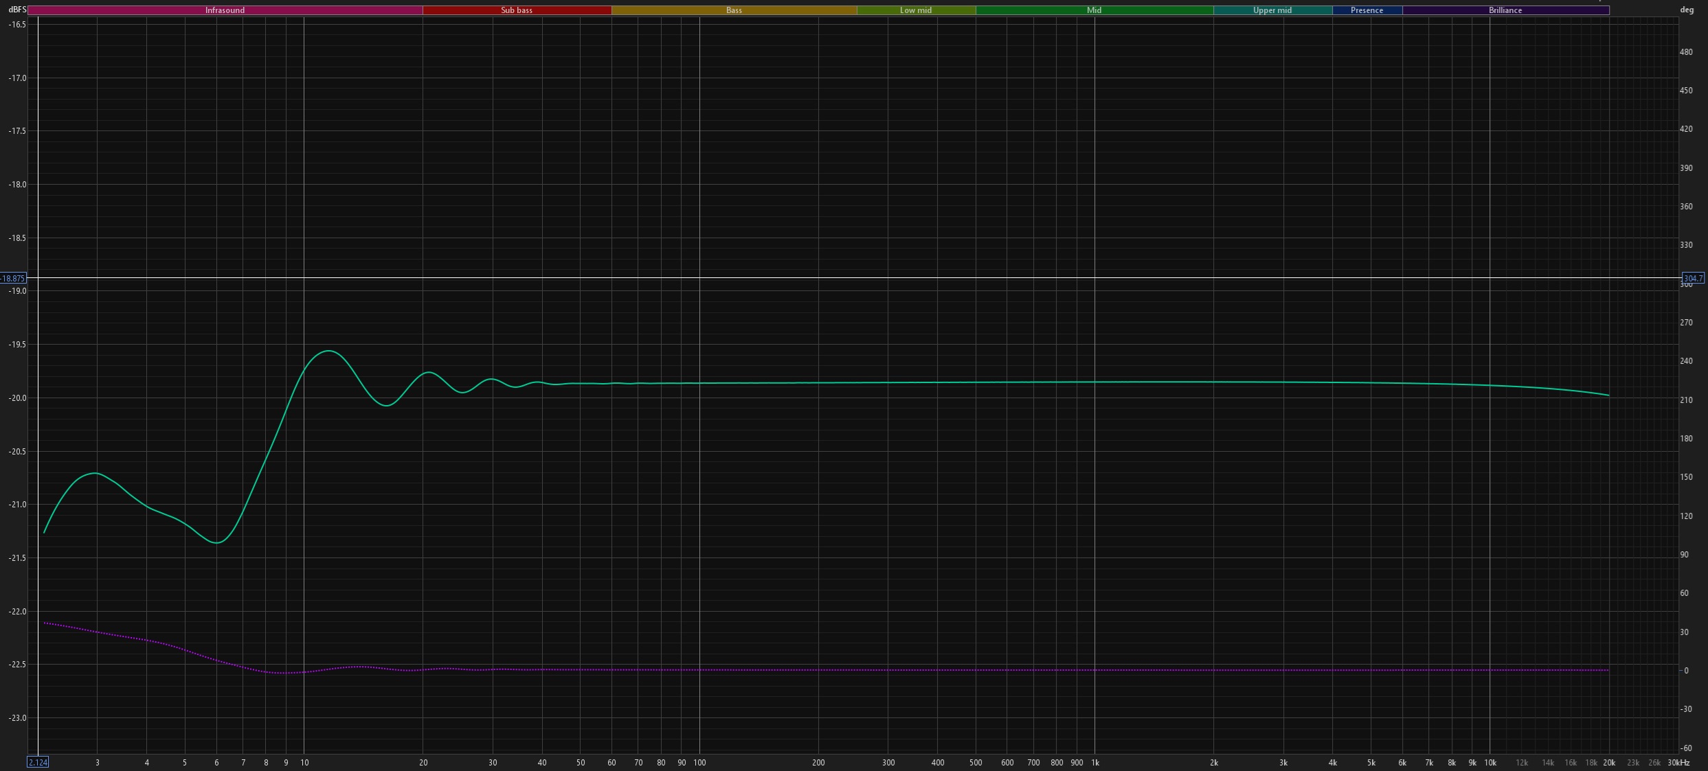1708x771 pixels.
Task: Click the 240 degree axis tick
Action: click(1686, 361)
